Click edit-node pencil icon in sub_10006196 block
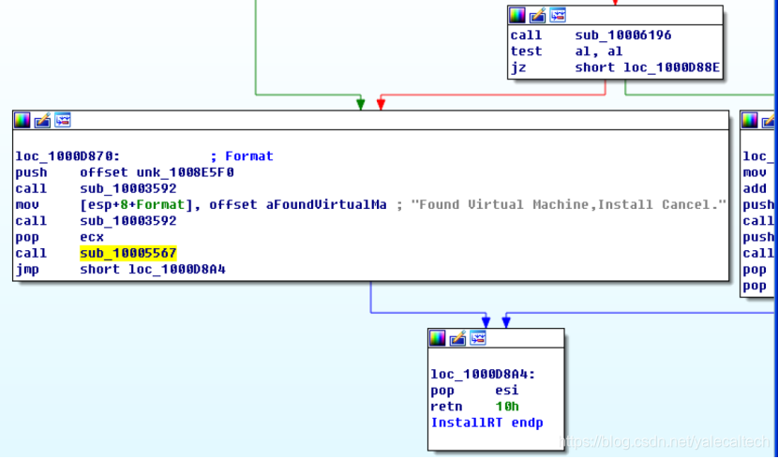 [537, 15]
